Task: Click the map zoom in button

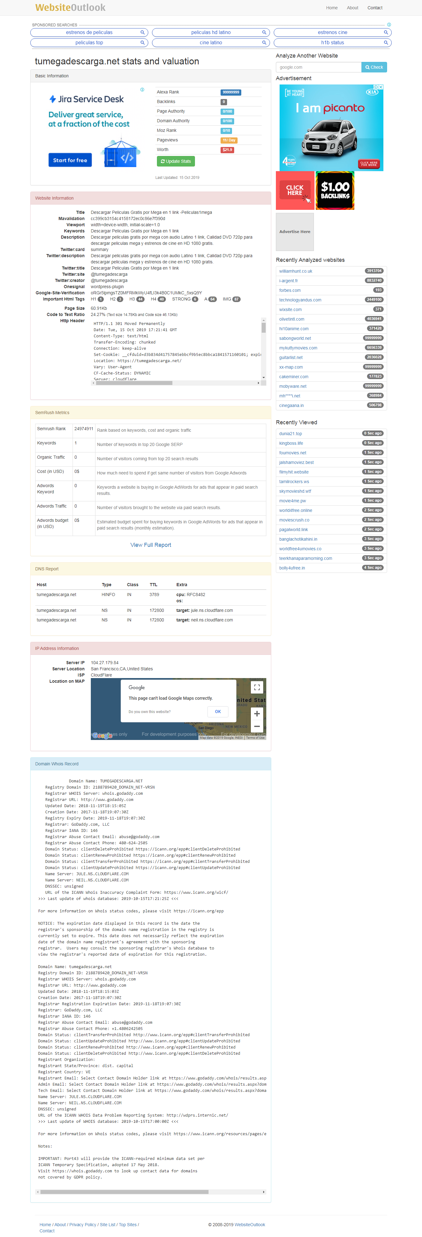Action: [256, 714]
